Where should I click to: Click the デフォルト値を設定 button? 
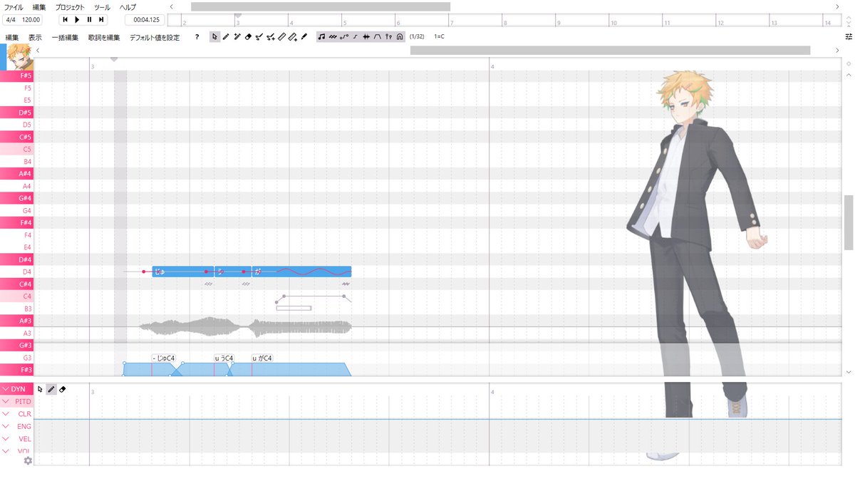point(155,37)
